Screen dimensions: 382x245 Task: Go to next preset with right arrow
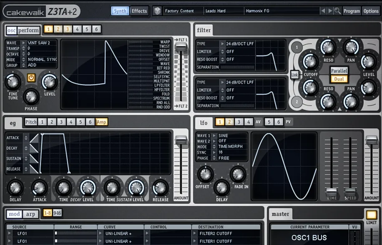(330, 11)
